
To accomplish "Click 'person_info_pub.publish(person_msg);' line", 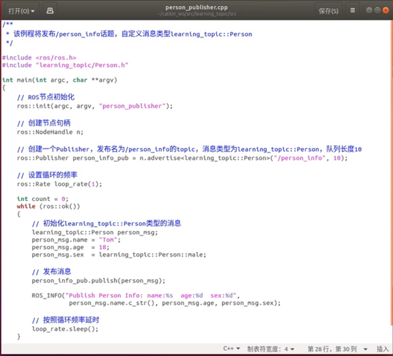I will coord(99,281).
